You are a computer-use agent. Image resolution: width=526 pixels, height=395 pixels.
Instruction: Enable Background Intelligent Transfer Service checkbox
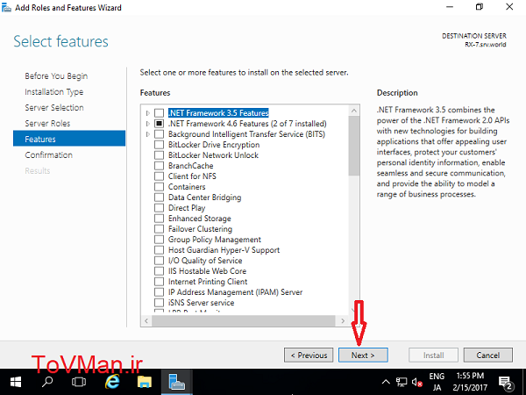pos(159,134)
